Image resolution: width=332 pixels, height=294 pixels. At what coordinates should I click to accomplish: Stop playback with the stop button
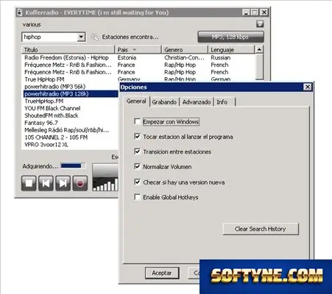[x=29, y=183]
